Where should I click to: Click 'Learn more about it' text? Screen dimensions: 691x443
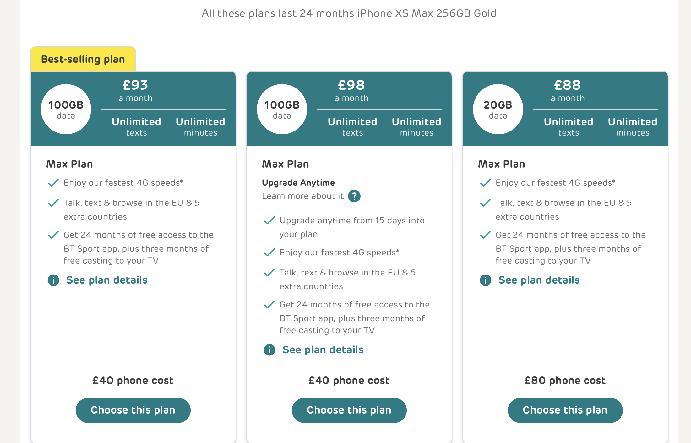pos(303,196)
